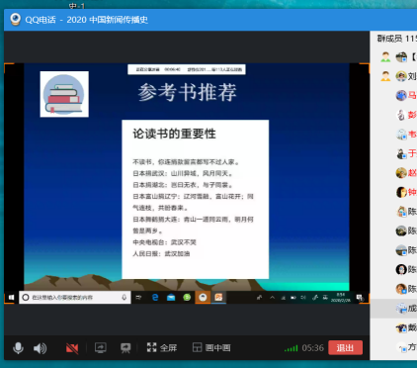Click the shared taskbar search field

coord(75,298)
